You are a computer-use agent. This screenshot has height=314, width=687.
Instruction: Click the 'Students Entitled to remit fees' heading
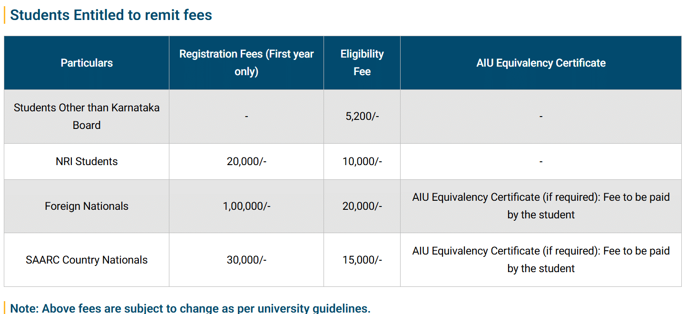(x=111, y=15)
